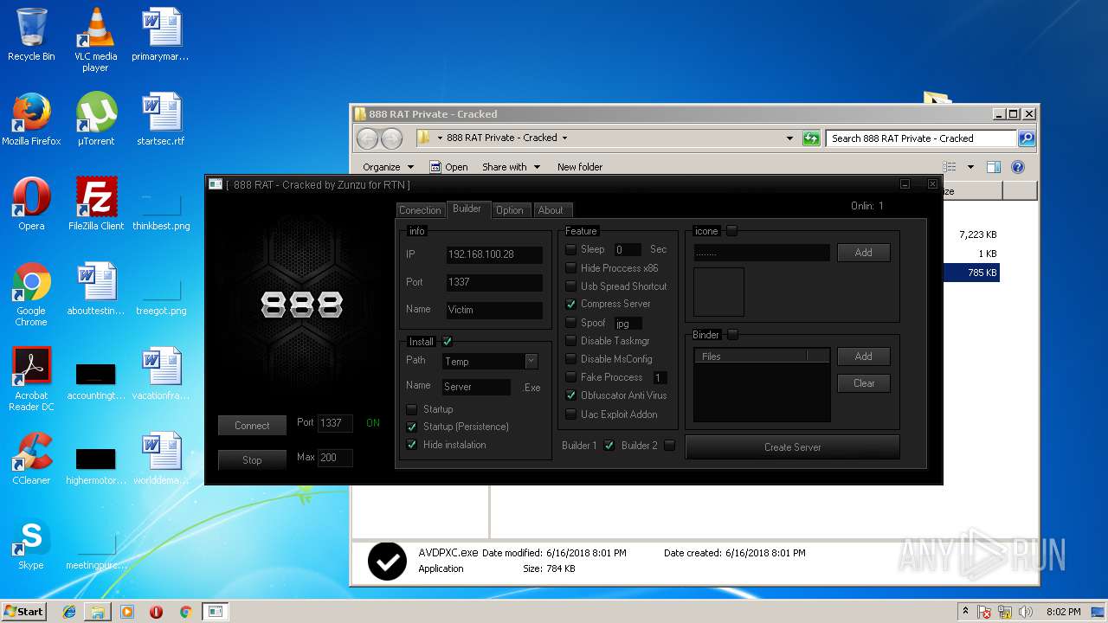Image resolution: width=1108 pixels, height=623 pixels.
Task: Uncheck Hide instalation option
Action: click(412, 445)
